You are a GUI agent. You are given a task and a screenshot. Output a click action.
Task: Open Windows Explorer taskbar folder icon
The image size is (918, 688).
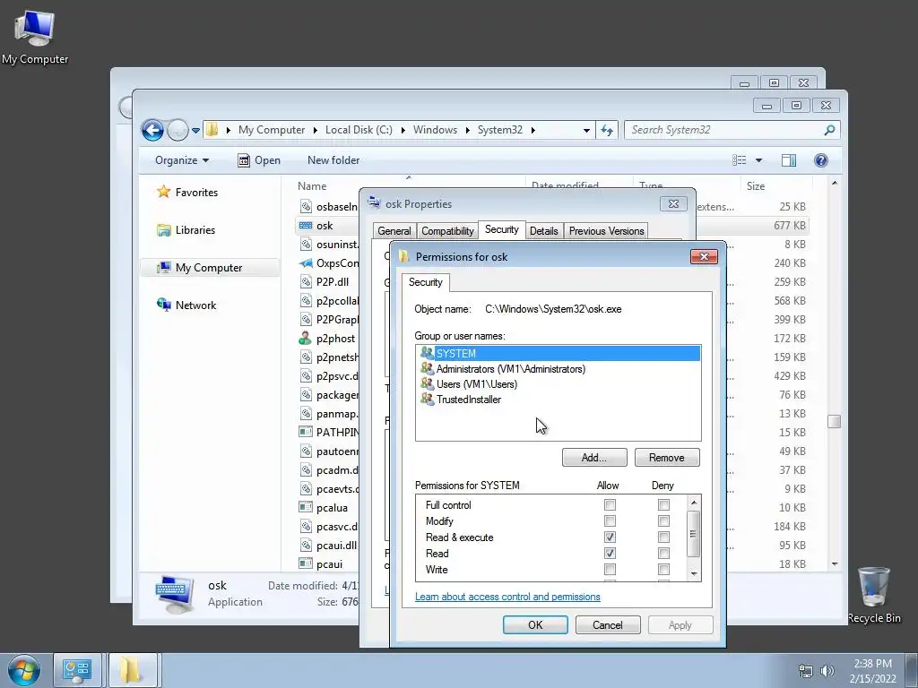click(x=133, y=670)
